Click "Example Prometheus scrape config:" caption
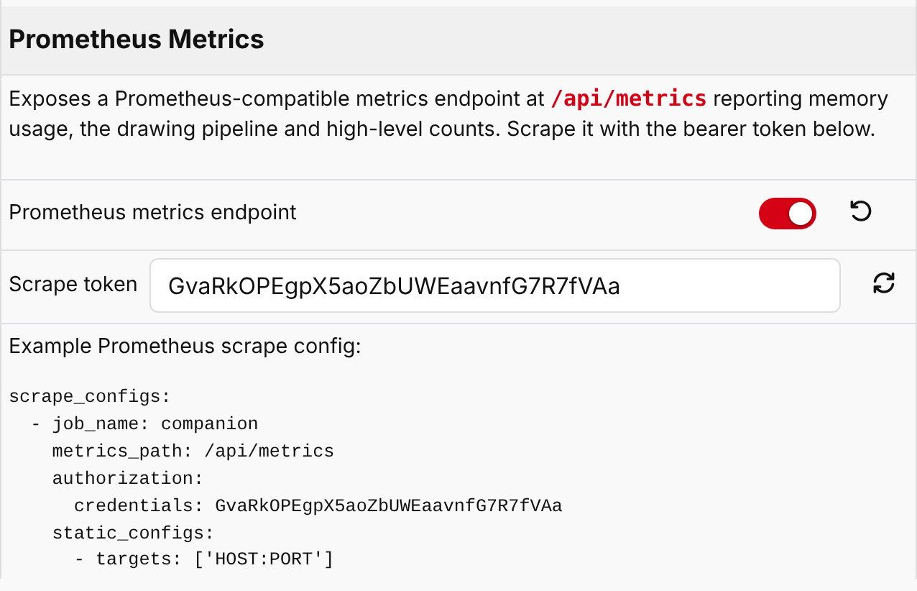 coord(185,347)
